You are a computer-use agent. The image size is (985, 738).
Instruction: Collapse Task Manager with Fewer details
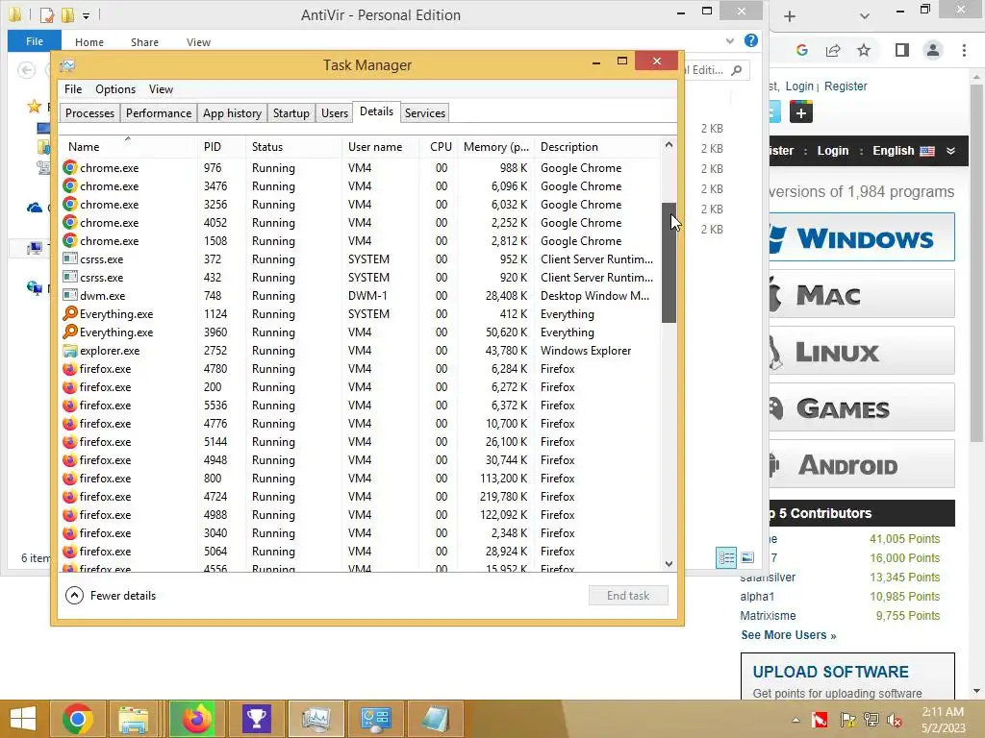click(111, 596)
